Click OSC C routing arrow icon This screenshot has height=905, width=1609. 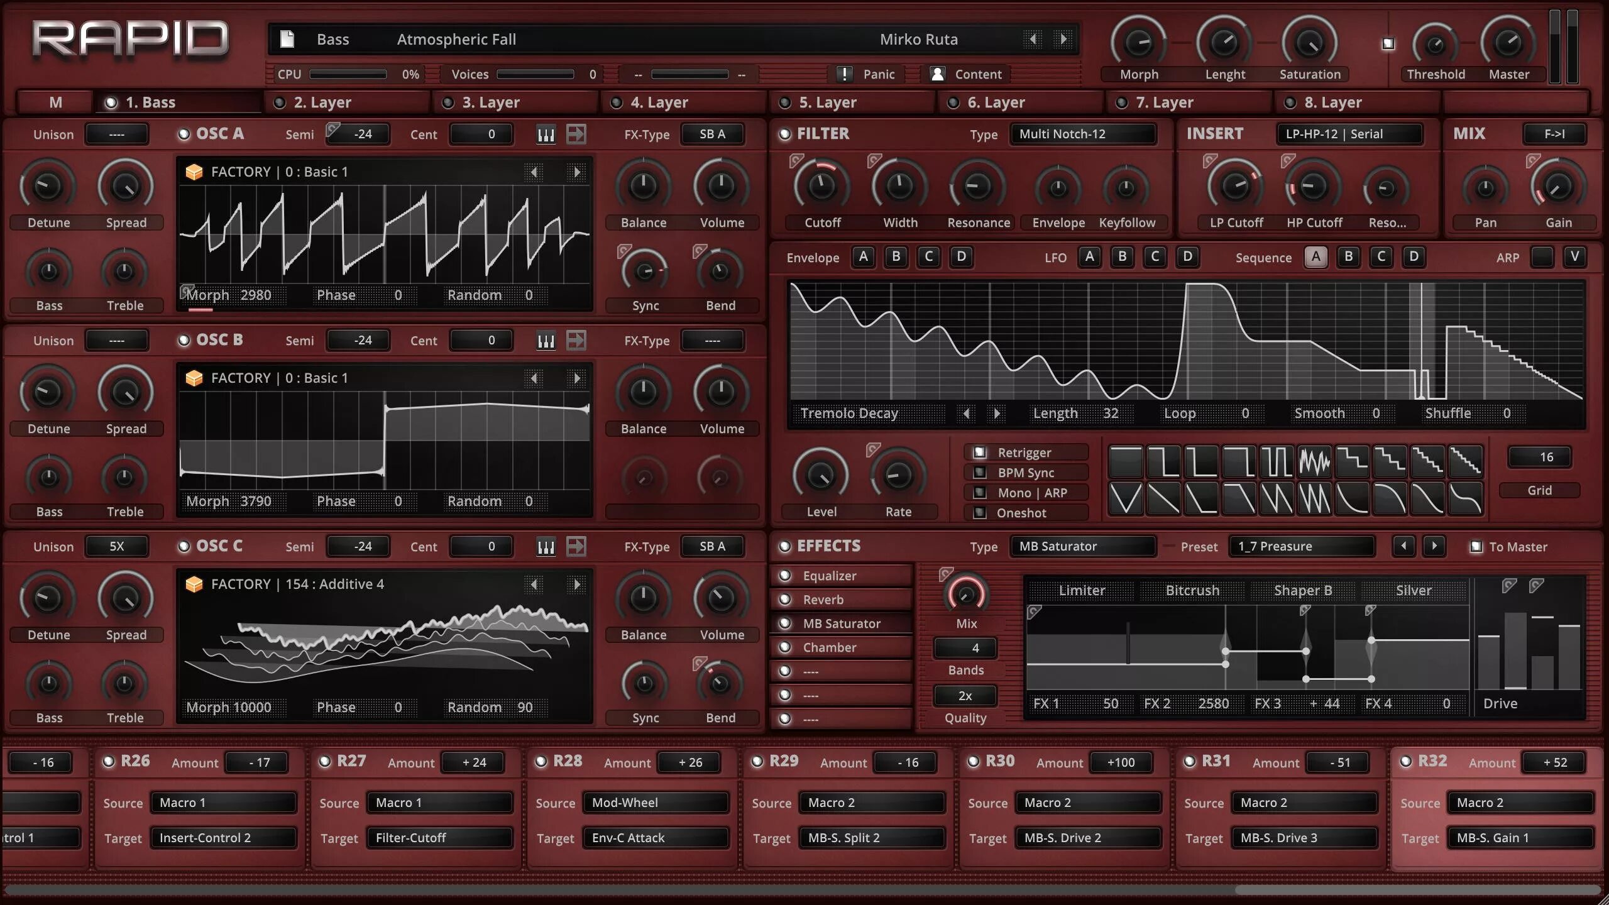point(576,546)
